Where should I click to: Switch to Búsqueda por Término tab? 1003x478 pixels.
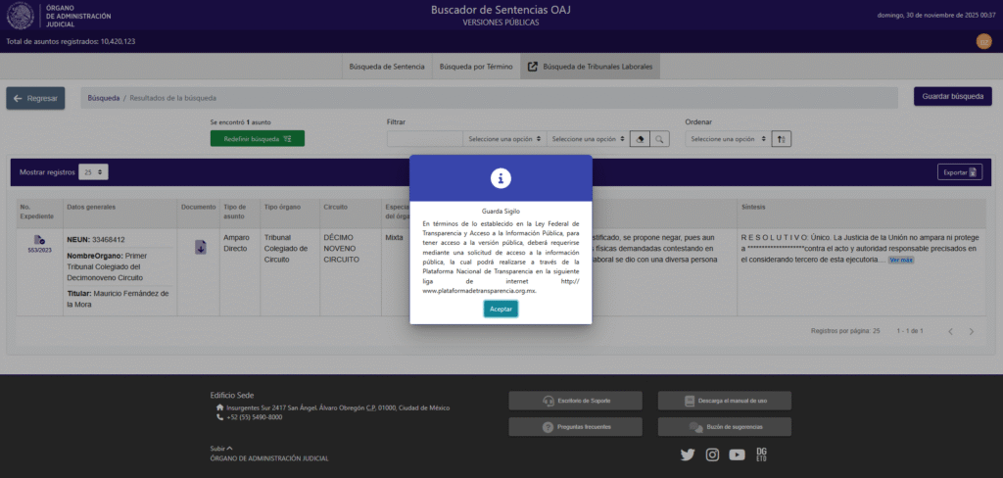(475, 67)
